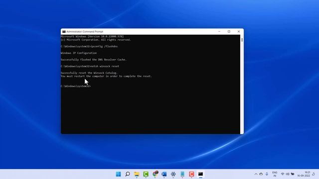
Task: Switch ENG IN input language
Action: coord(275,174)
